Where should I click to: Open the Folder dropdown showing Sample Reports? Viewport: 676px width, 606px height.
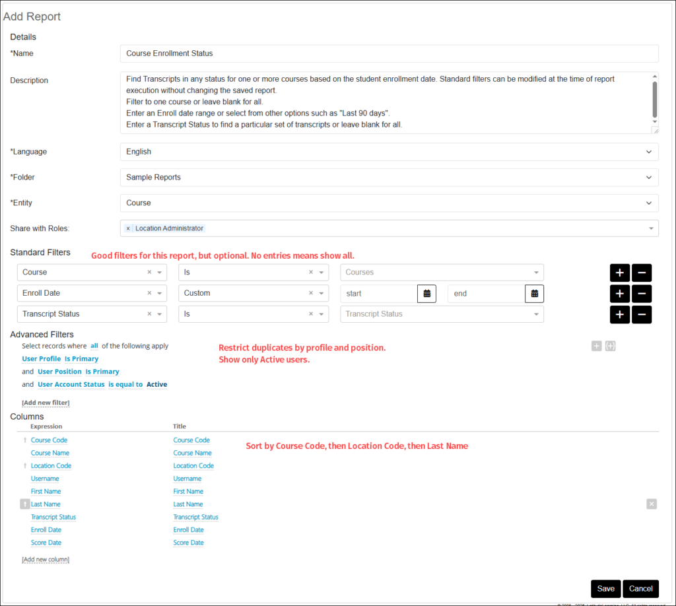(x=389, y=178)
